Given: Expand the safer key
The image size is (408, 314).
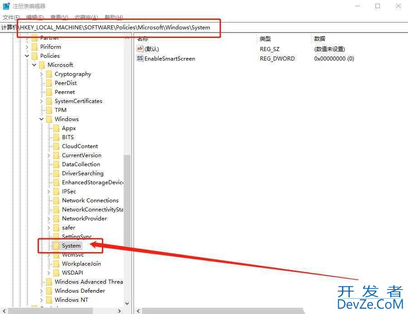Looking at the screenshot, I should point(49,228).
